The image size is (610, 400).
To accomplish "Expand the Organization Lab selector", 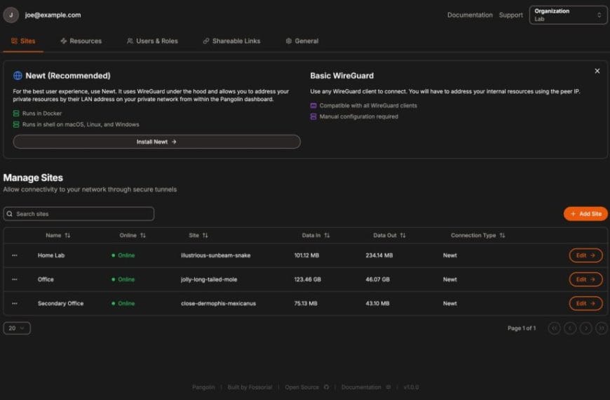I will tap(568, 15).
